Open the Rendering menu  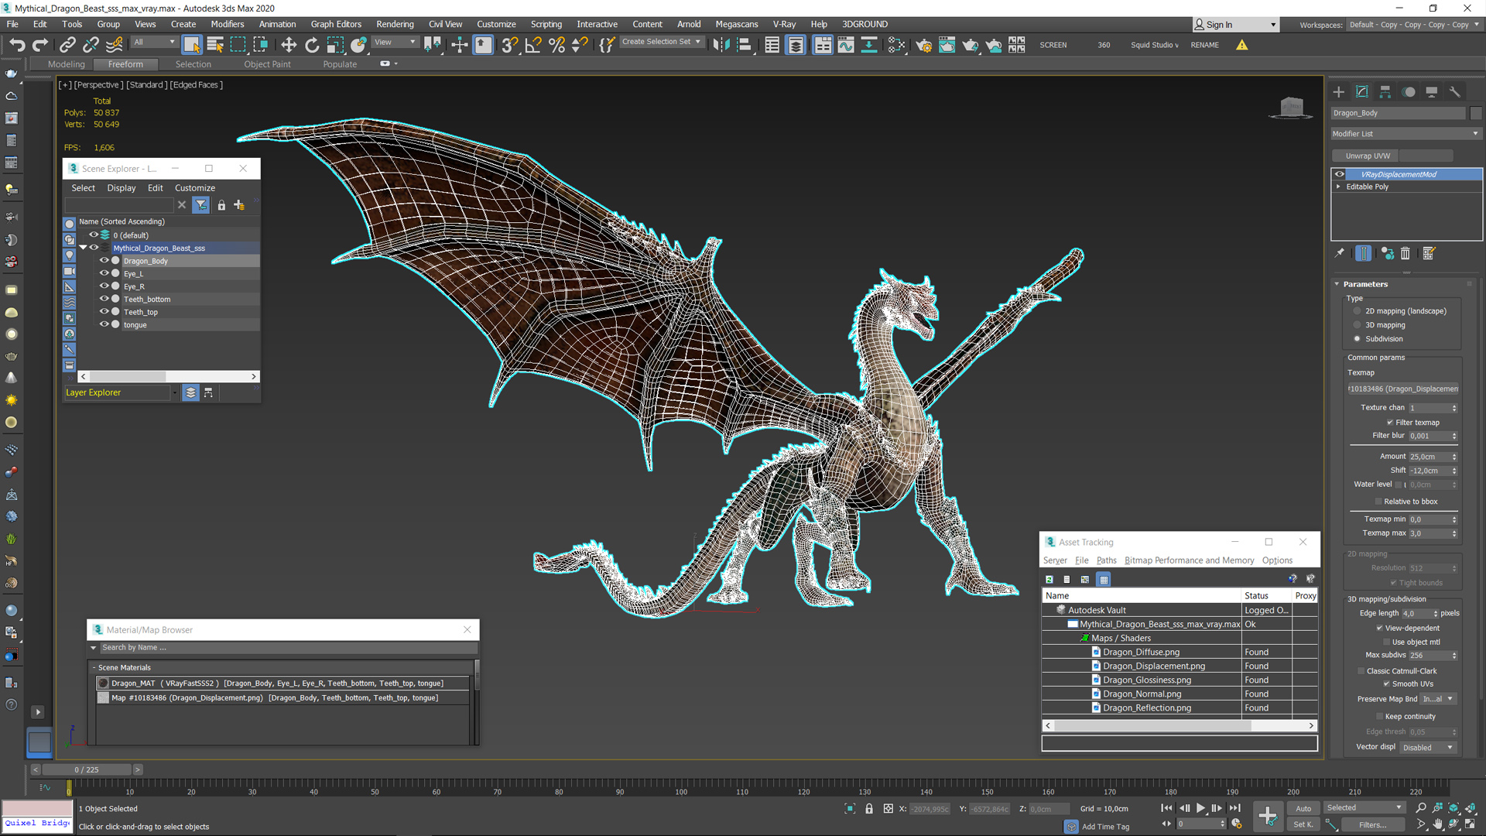coord(395,24)
